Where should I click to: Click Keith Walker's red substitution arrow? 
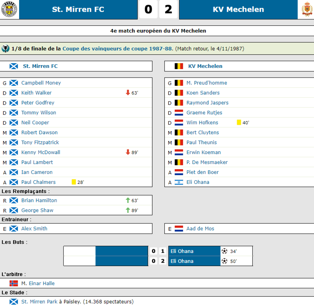point(128,93)
